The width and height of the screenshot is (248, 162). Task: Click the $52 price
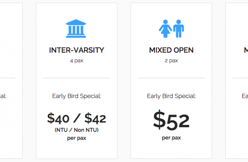coord(171,120)
